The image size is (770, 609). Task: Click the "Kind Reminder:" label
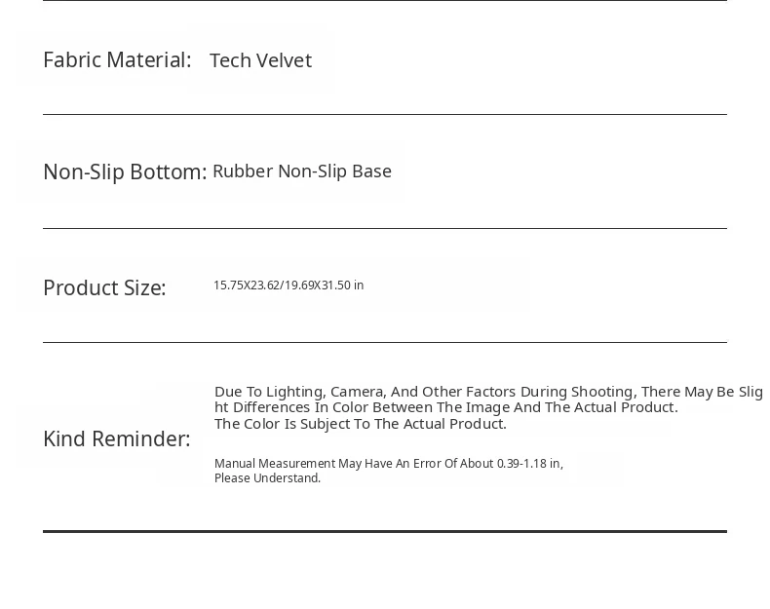[x=116, y=439]
